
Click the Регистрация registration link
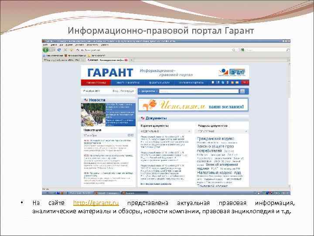pyautogui.click(x=127, y=91)
